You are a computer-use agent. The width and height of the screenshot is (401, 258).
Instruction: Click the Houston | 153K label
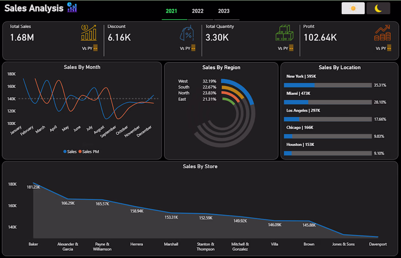300,145
